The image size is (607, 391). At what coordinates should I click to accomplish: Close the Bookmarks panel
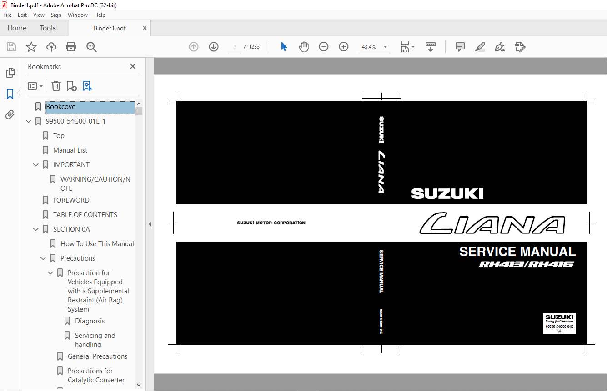[x=133, y=66]
